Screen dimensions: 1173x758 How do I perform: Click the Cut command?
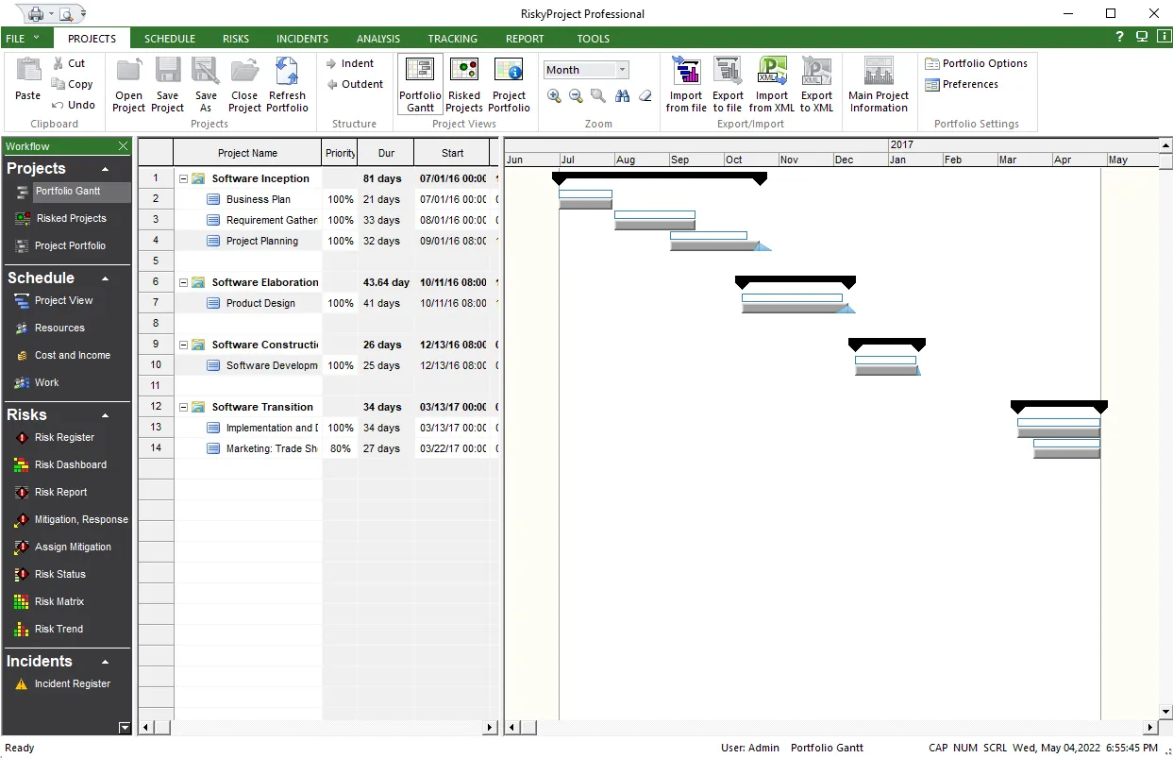pos(68,63)
